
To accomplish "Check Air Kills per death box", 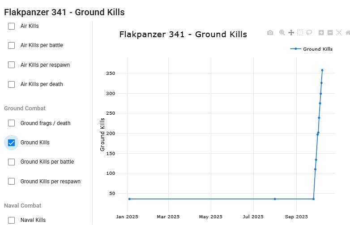I will [12, 84].
